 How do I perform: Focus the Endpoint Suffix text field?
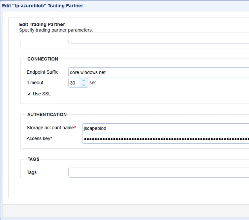pyautogui.click(x=158, y=72)
